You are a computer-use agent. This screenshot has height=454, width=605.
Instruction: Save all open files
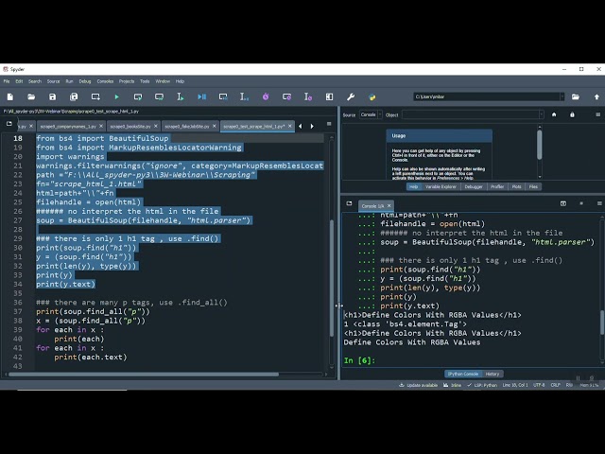[x=74, y=96]
